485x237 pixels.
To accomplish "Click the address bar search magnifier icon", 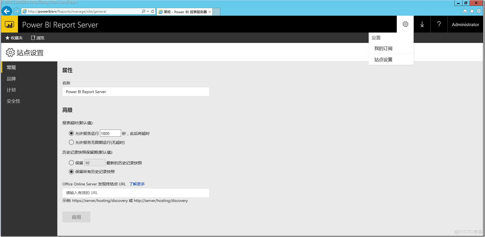I will (144, 11).
